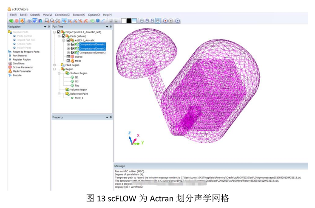
Task: Open the Part Tree panel dropdown arrow
Action: coord(107,27)
